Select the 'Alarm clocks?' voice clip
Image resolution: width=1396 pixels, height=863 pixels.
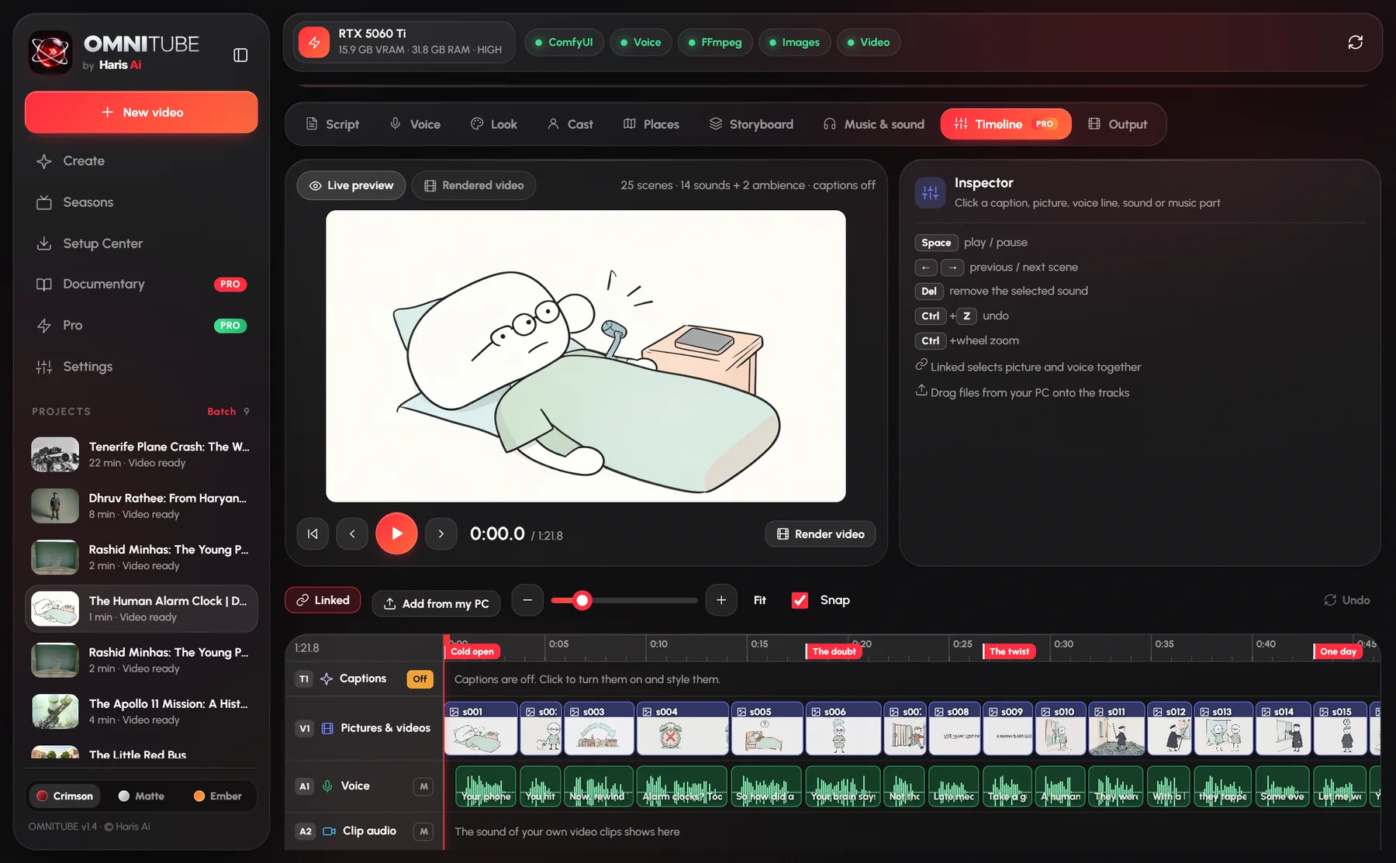click(x=682, y=786)
